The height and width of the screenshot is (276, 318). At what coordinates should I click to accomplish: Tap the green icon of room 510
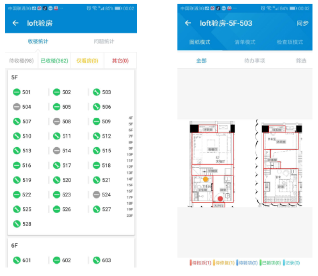17,136
